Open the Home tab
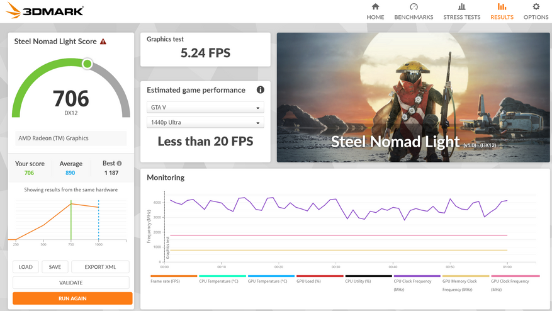The image size is (552, 311). click(375, 11)
